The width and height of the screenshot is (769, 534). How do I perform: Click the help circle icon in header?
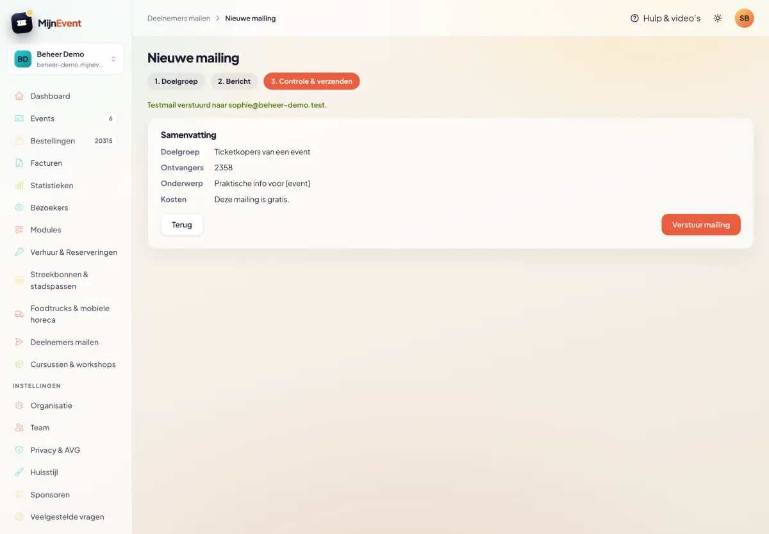click(x=635, y=18)
